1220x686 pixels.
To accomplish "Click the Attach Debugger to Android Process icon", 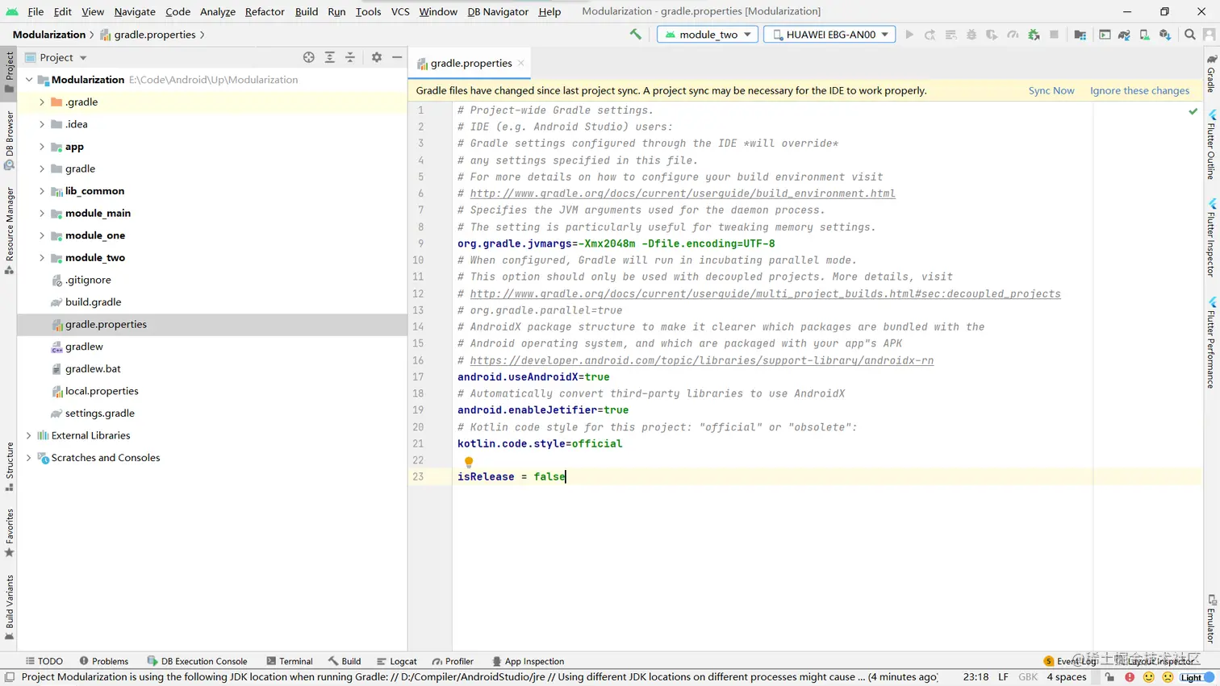I will click(x=1034, y=35).
